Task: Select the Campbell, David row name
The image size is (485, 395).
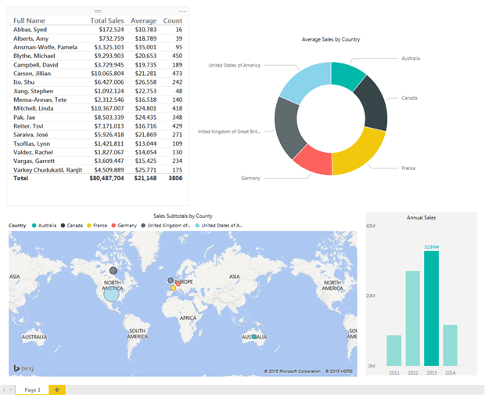Action: point(35,65)
